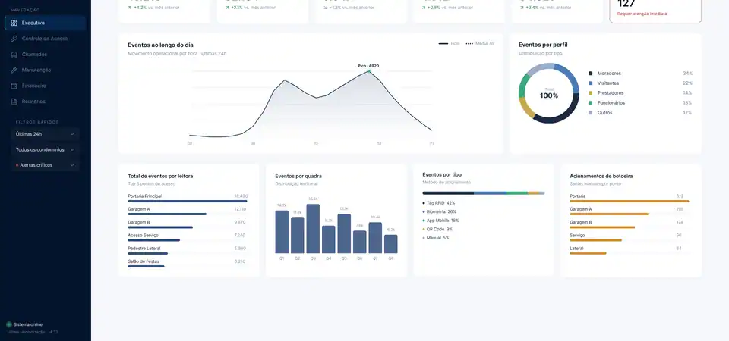Select the Executivo menu entry
This screenshot has height=341, width=729.
[45, 23]
